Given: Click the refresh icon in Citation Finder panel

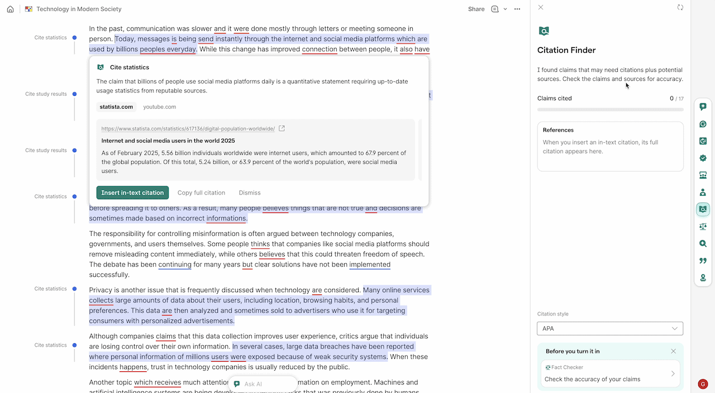Looking at the screenshot, I should [x=680, y=7].
